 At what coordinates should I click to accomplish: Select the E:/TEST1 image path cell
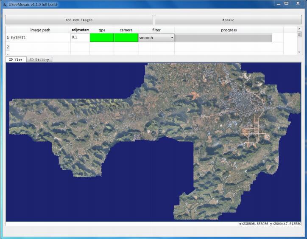point(40,38)
